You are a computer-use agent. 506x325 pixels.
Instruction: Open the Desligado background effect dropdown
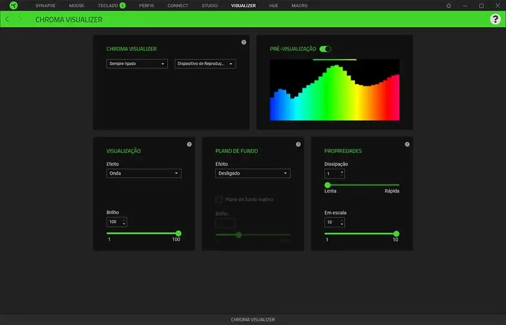pyautogui.click(x=253, y=173)
